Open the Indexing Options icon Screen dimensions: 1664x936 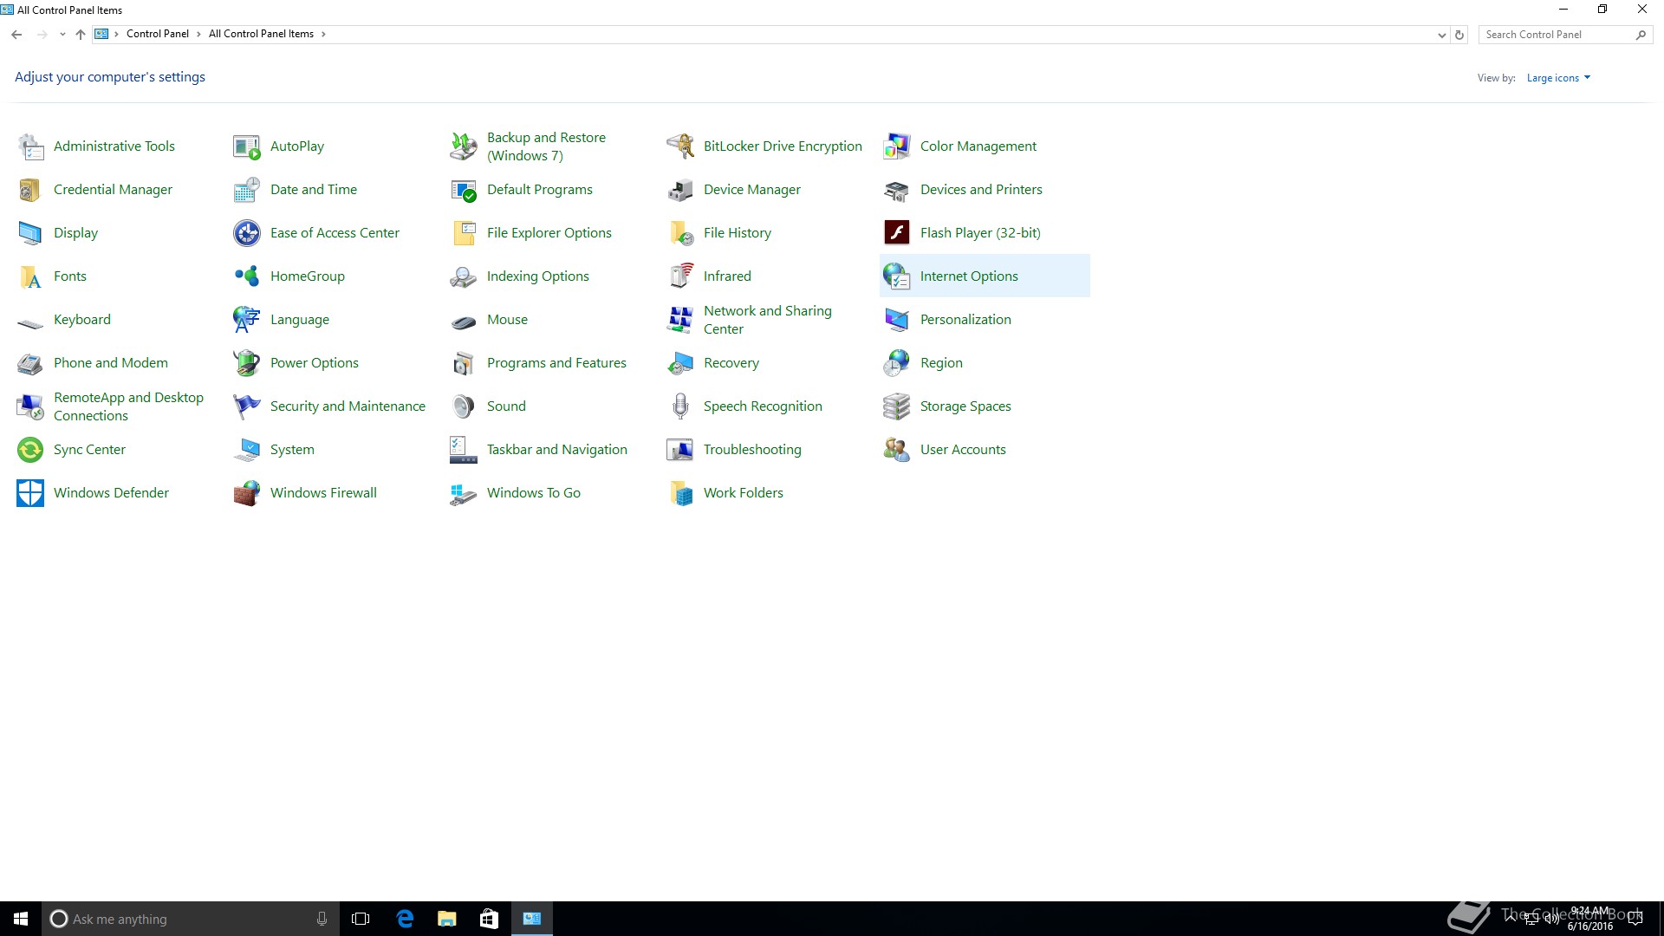click(x=464, y=276)
